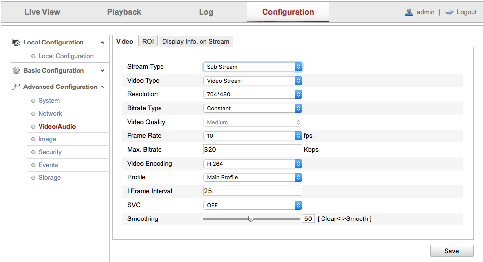Click the Advanced Configuration wrench icon

pyautogui.click(x=16, y=87)
